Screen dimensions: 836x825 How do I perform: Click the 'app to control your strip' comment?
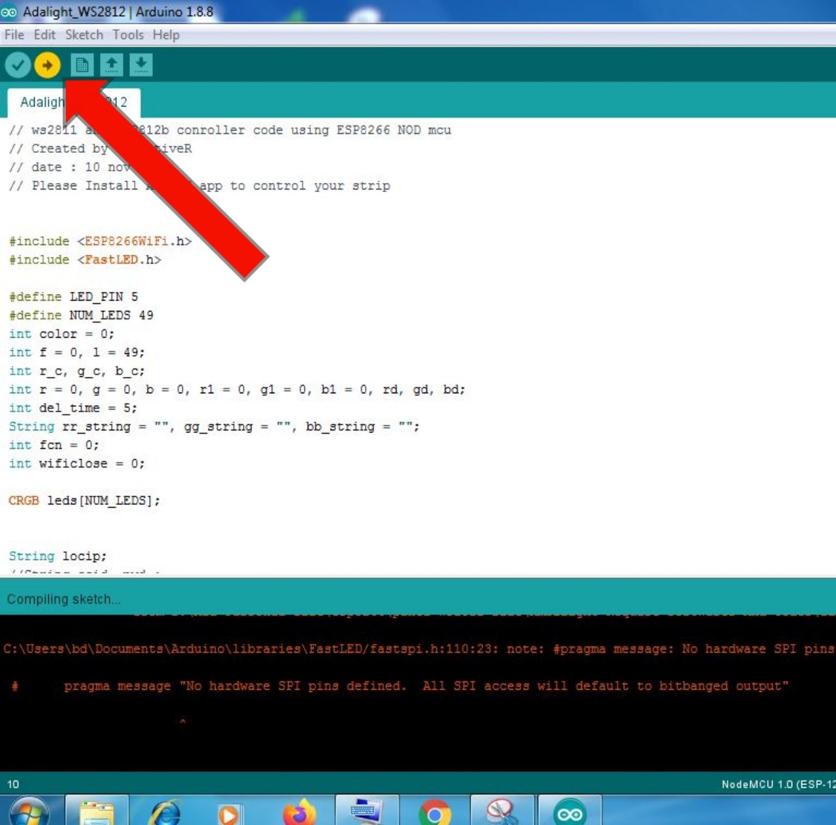click(199, 186)
